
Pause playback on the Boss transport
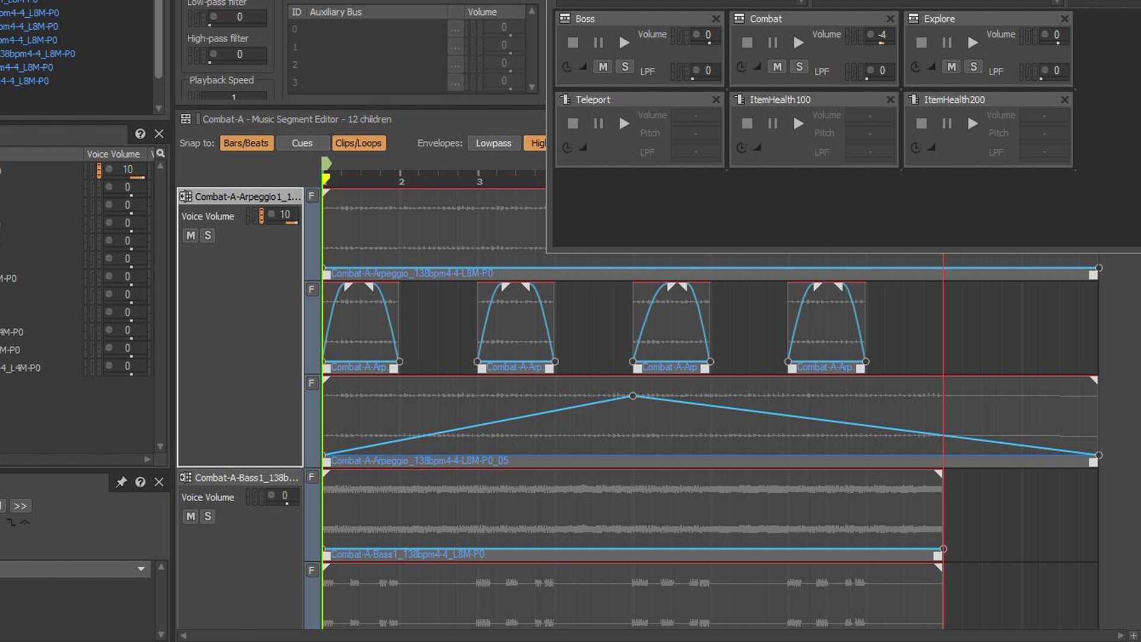tap(598, 42)
